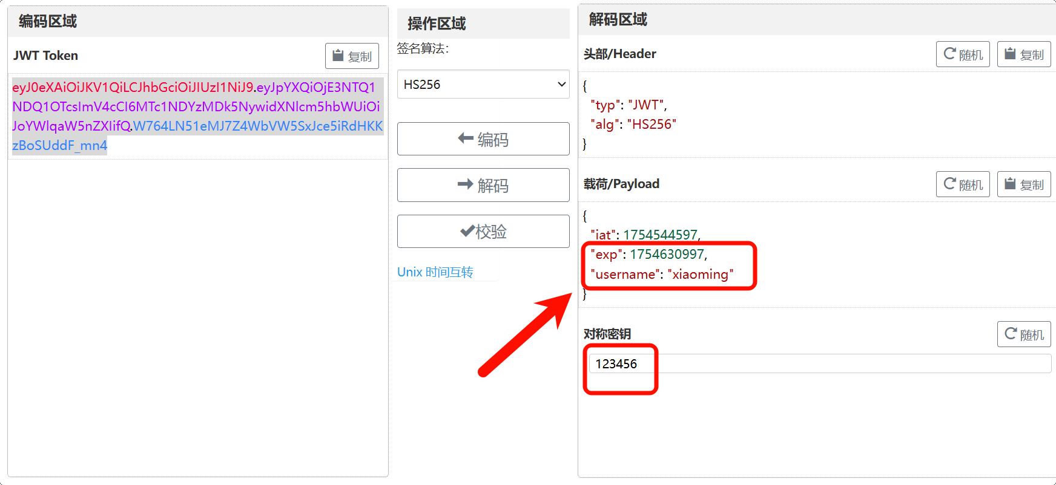Open the Unix 时间互转 link

[435, 272]
